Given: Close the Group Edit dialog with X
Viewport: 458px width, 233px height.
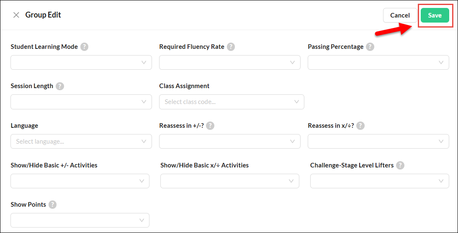Looking at the screenshot, I should click(16, 15).
